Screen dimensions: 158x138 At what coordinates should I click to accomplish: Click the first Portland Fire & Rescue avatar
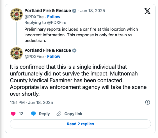(17, 14)
